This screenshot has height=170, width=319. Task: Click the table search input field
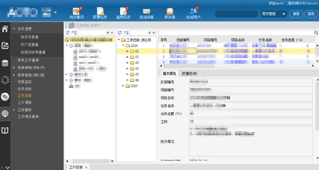[236, 33]
